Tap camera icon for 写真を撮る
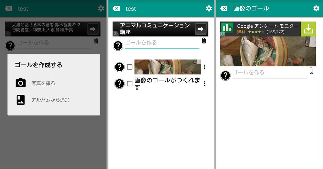Viewport: 323px width, 169px height. coord(20,83)
